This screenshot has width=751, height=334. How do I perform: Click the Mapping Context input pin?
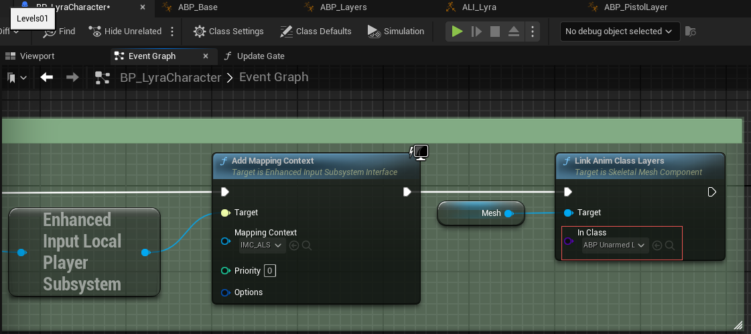(x=225, y=241)
